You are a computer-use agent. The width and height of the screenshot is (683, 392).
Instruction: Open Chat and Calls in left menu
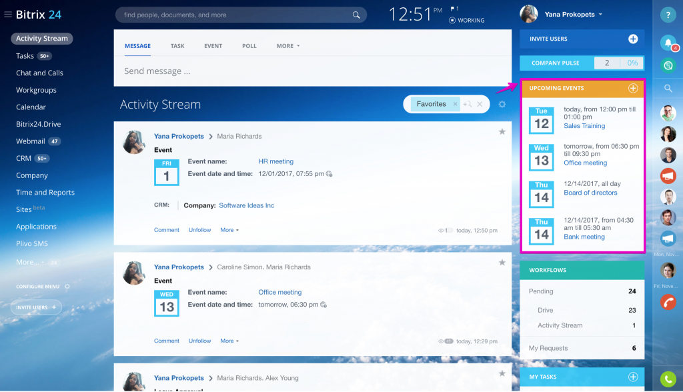point(39,73)
